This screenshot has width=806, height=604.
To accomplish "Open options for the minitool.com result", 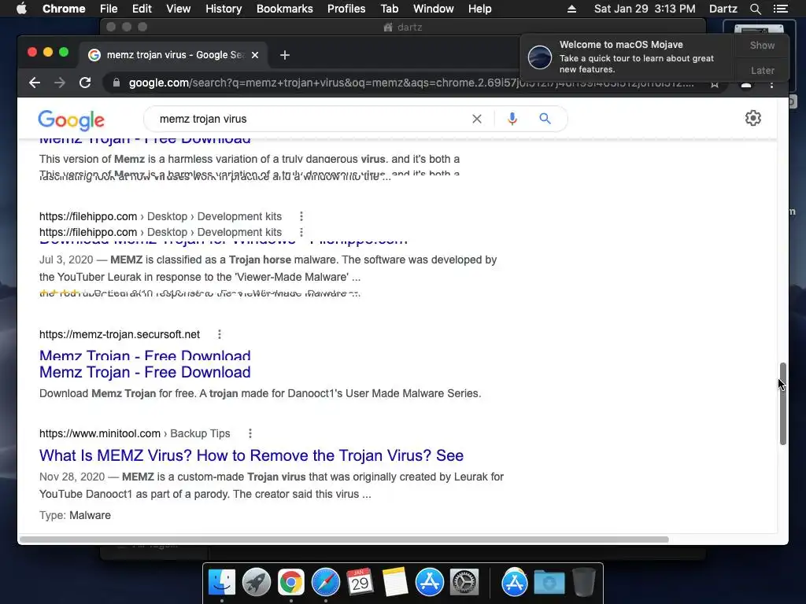I will tap(250, 433).
